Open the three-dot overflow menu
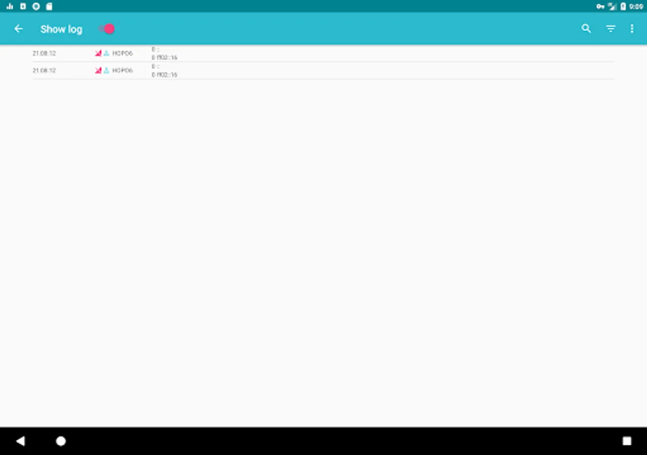The height and width of the screenshot is (455, 647). pos(632,29)
